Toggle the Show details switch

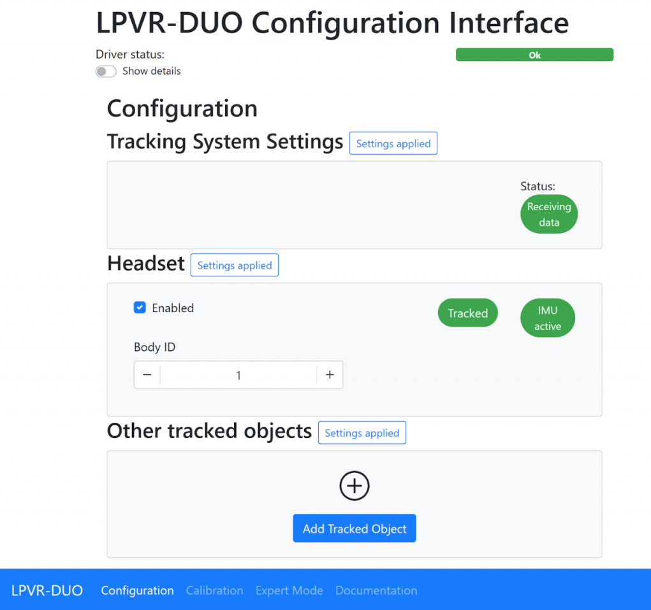(x=106, y=71)
